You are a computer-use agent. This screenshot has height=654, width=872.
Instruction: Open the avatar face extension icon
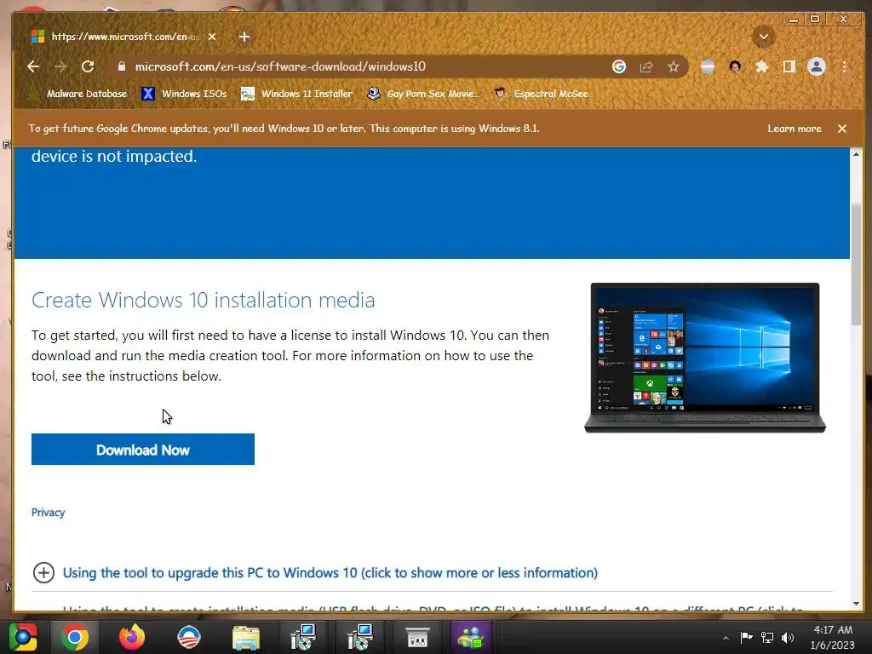[735, 66]
